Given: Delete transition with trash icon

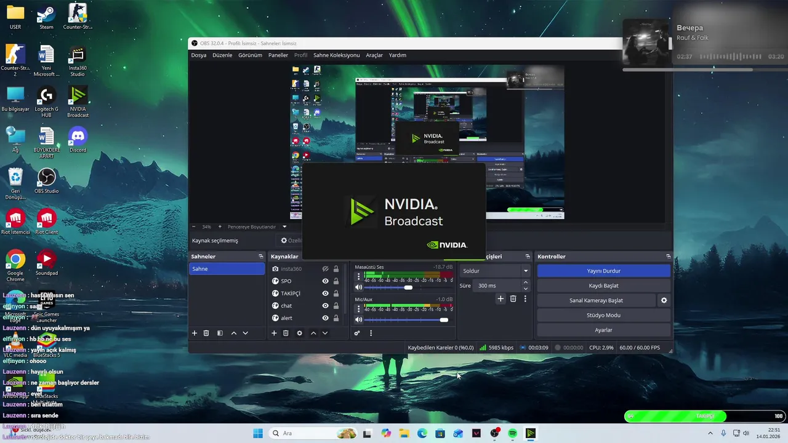Looking at the screenshot, I should tap(513, 298).
